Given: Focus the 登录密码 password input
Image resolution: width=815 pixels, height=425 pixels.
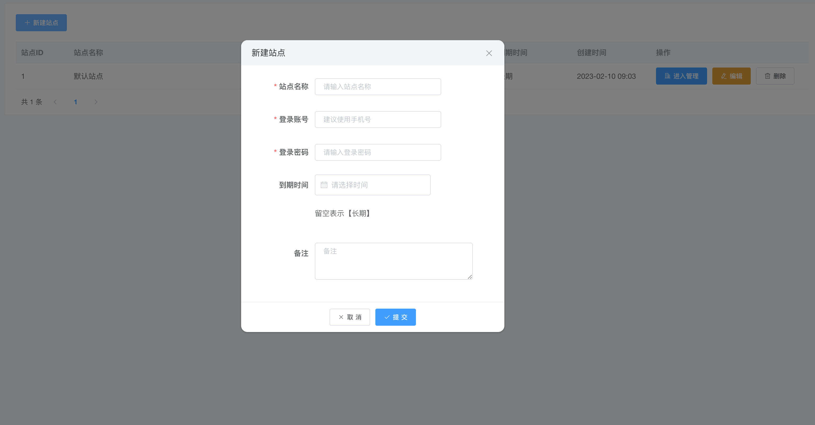Looking at the screenshot, I should (378, 152).
